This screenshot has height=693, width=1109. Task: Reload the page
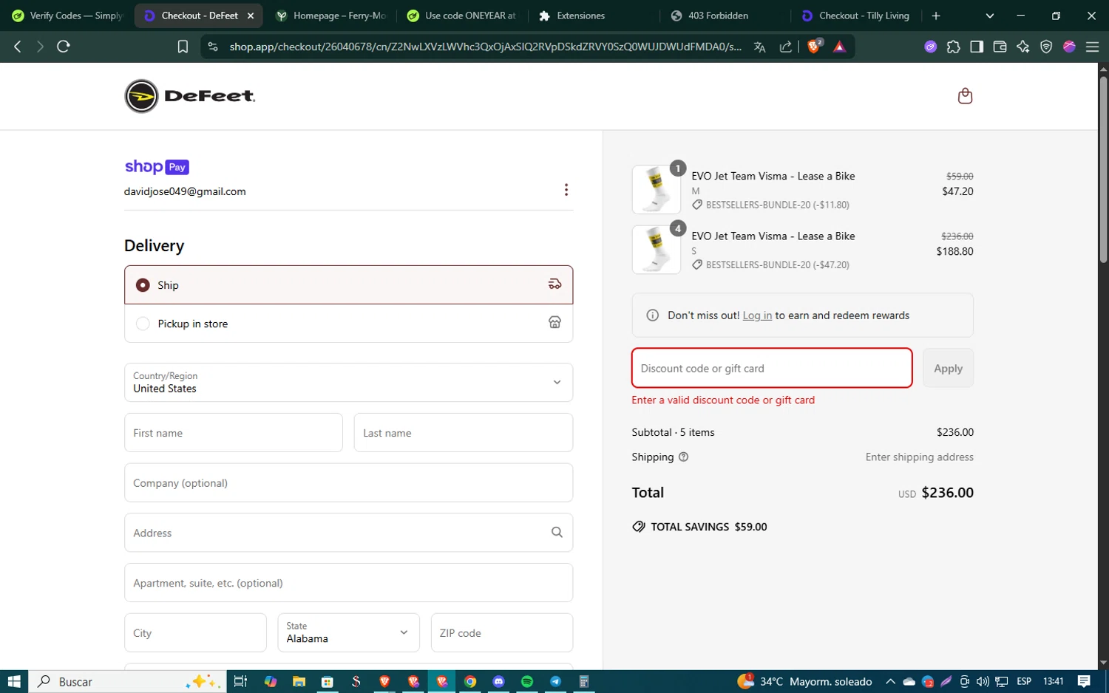(x=64, y=47)
